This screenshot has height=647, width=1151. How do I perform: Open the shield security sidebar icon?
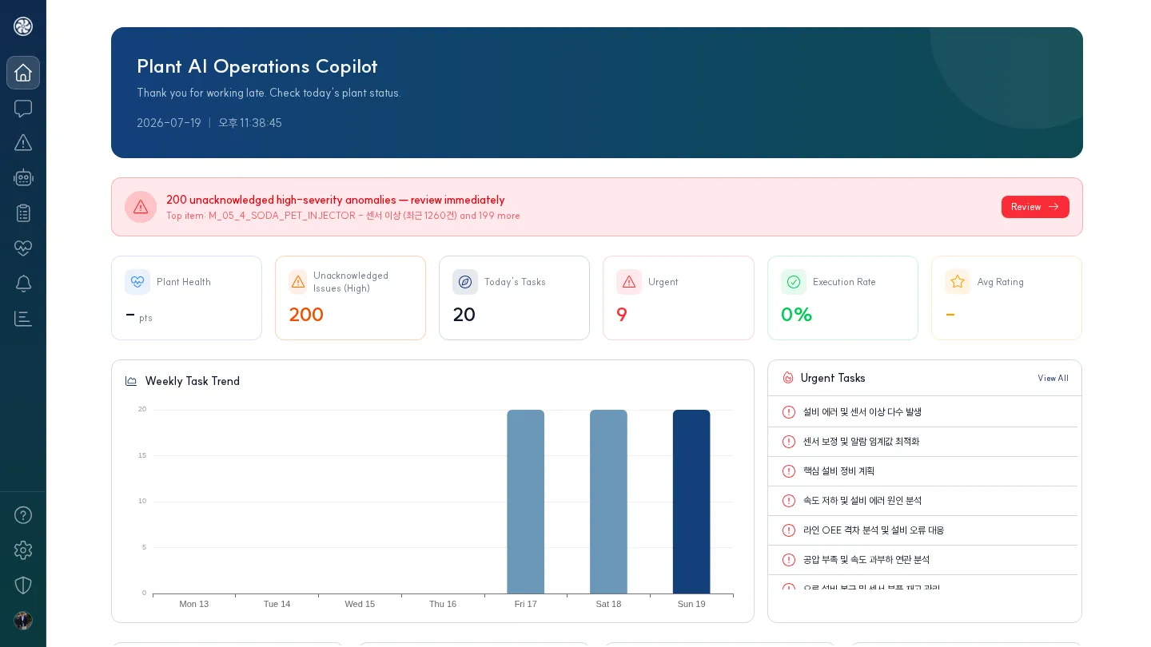pyautogui.click(x=23, y=585)
